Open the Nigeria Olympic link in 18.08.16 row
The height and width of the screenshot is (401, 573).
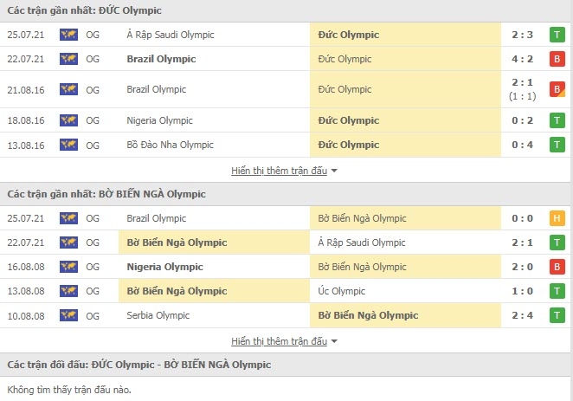click(159, 120)
